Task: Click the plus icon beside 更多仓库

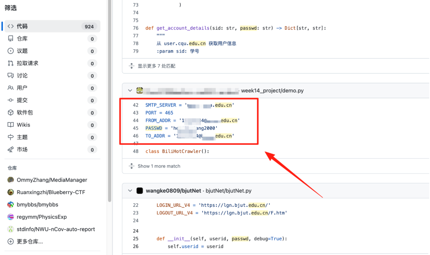Action: click(x=10, y=241)
